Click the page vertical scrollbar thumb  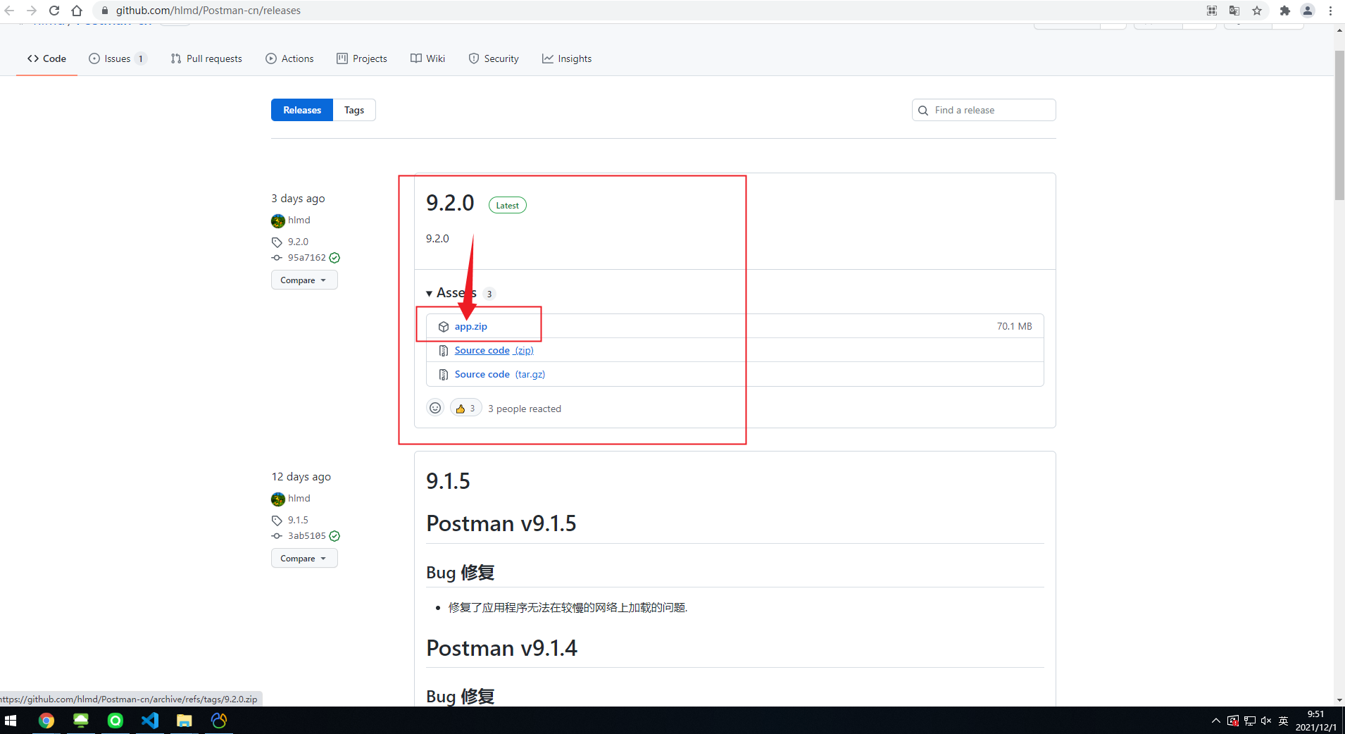(x=1339, y=125)
